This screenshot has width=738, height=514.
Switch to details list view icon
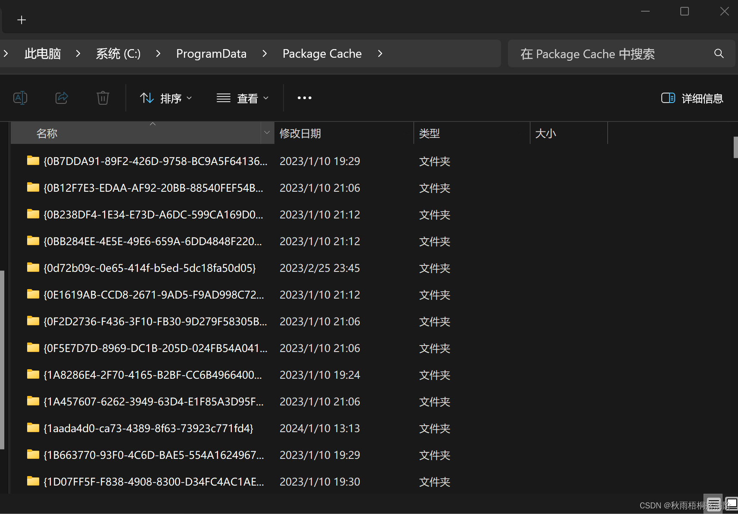[713, 504]
